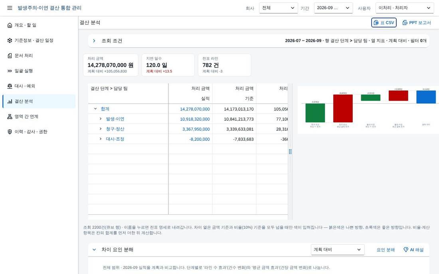Viewport: 439px width, 274px height.
Task: Collapse the 합계 row
Action: (95, 109)
